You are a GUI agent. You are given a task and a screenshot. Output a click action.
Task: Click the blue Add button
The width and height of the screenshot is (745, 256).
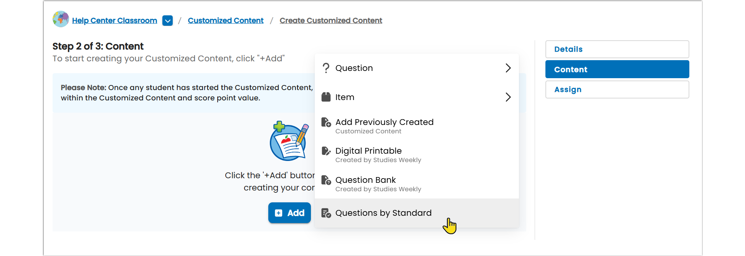(289, 213)
